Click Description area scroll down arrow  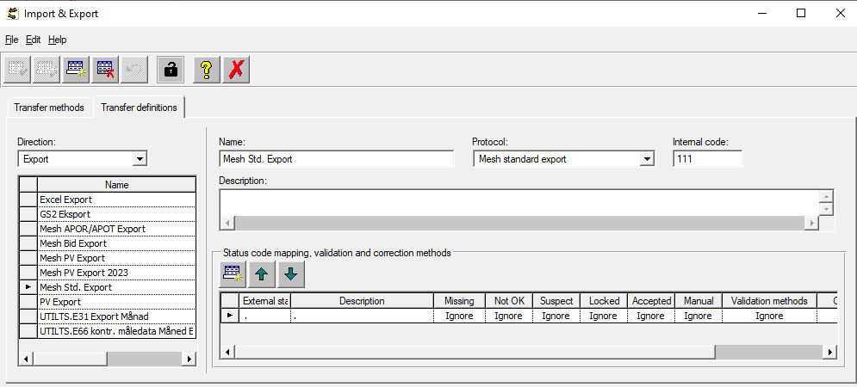(x=826, y=210)
